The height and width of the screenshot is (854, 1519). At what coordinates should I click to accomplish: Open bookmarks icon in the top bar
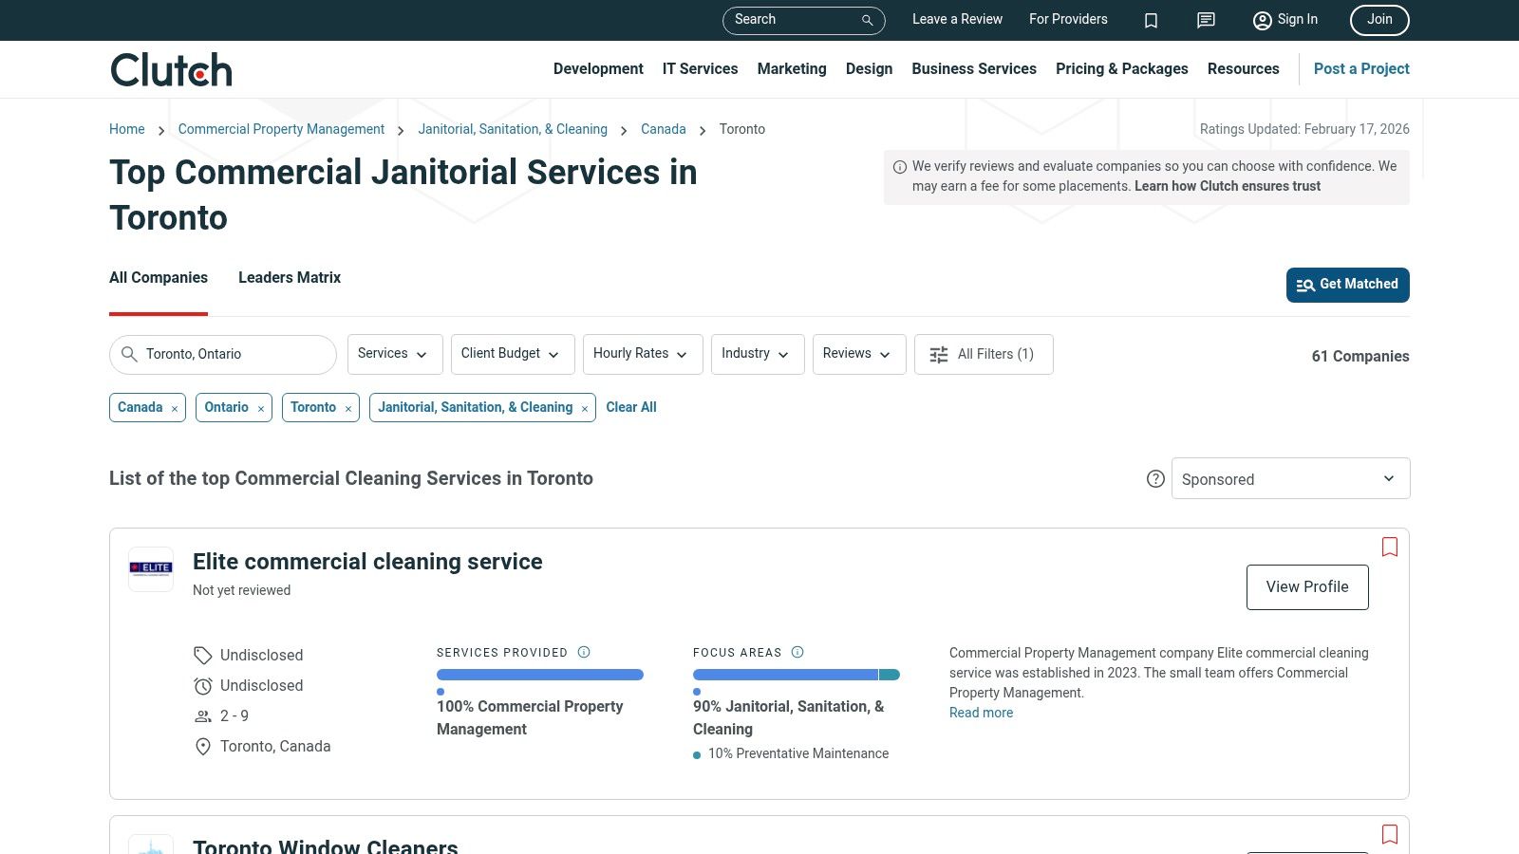tap(1151, 20)
